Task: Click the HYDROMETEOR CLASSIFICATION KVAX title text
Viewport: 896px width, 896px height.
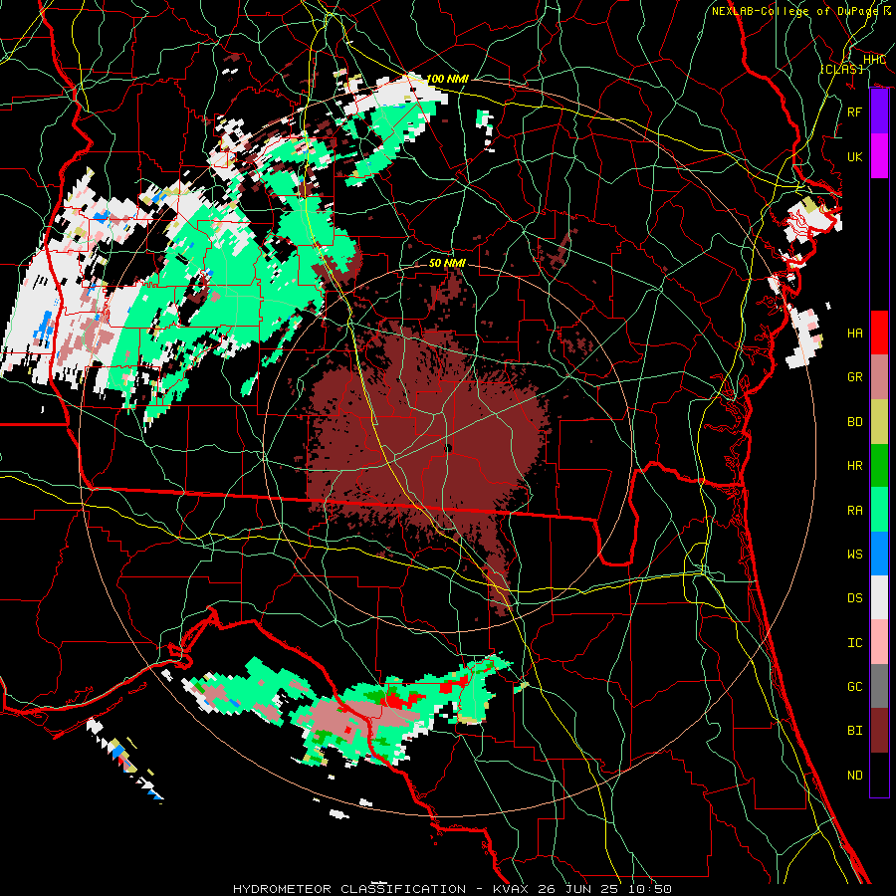Action: [x=452, y=889]
